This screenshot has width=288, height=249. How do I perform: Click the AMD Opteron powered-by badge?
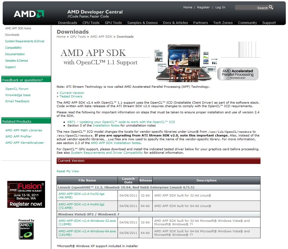pos(26,231)
